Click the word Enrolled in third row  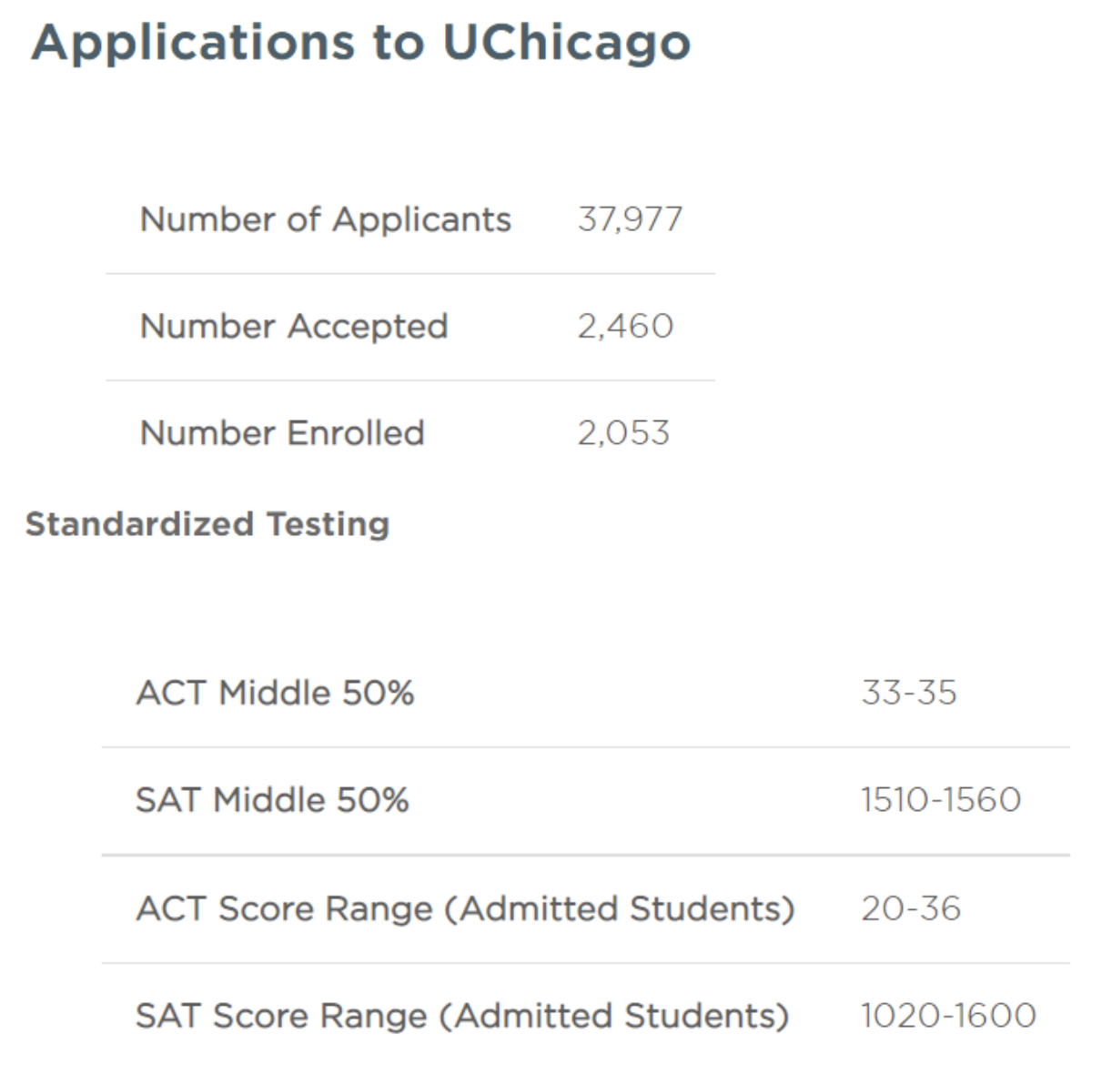tap(355, 432)
